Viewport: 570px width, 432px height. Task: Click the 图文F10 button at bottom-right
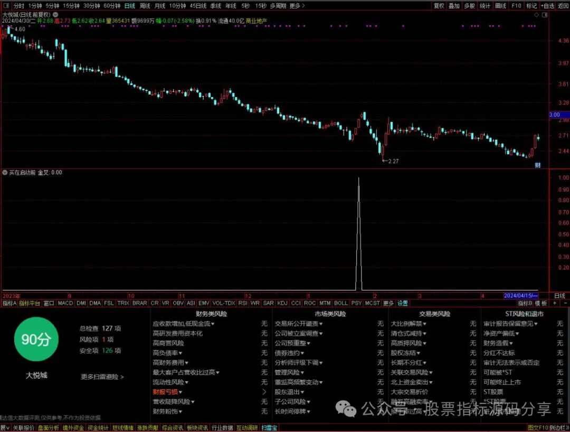[x=537, y=428]
